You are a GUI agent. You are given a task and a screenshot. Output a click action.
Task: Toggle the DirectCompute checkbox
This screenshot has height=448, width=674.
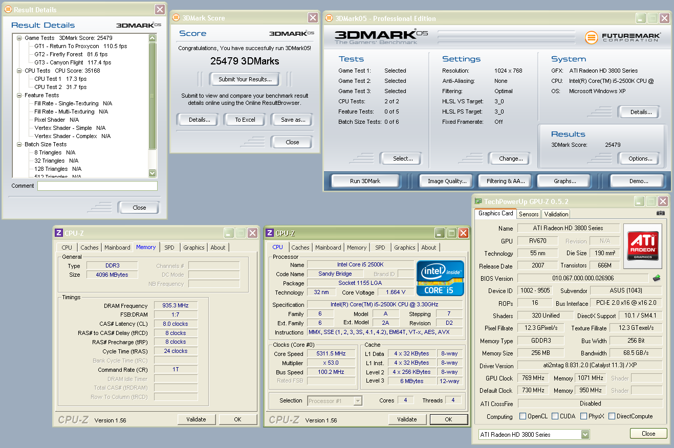point(612,416)
